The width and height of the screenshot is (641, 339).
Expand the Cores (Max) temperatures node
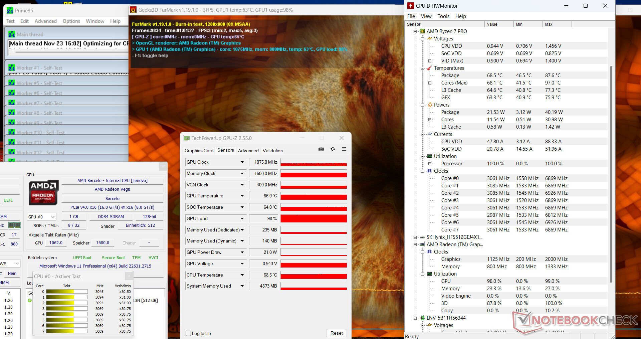click(x=430, y=83)
